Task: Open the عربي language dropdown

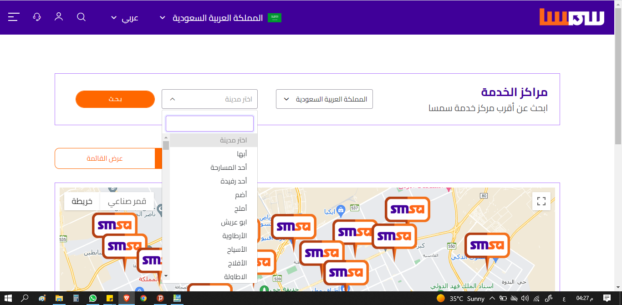Action: click(x=125, y=18)
